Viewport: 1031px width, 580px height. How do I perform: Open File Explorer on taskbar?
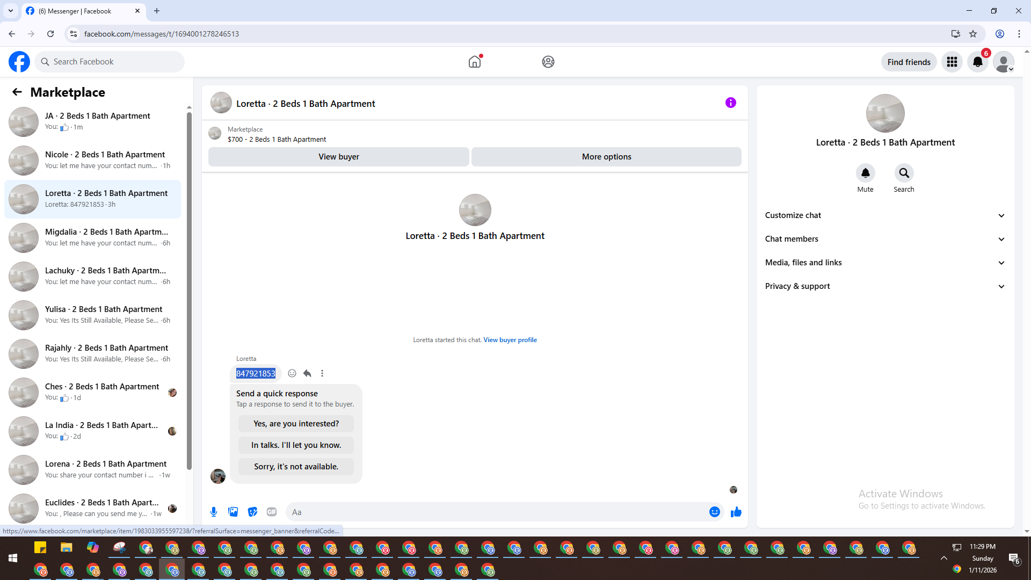(x=66, y=547)
